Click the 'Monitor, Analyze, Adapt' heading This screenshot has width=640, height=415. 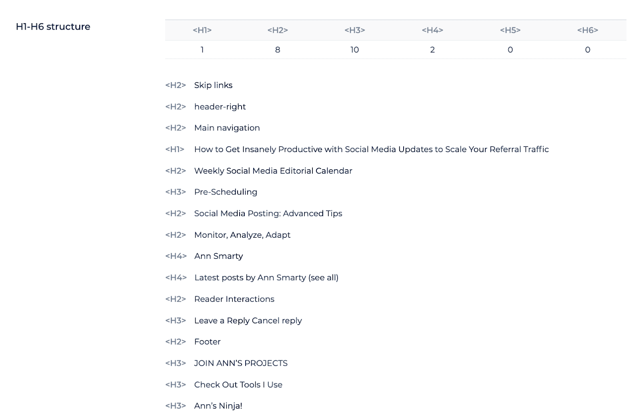click(242, 235)
